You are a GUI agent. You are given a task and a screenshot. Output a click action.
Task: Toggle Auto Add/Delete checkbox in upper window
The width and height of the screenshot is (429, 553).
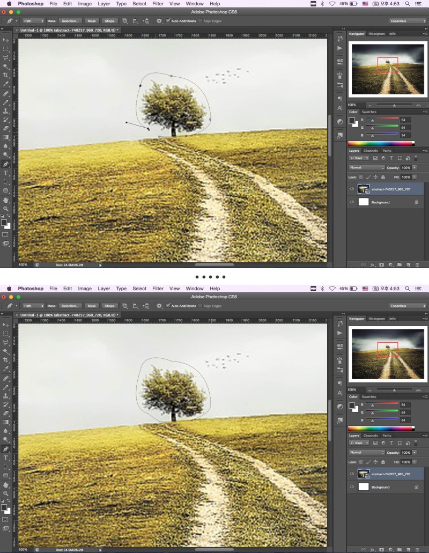[168, 20]
